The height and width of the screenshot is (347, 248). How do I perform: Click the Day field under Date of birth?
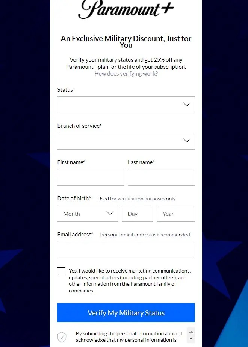pyautogui.click(x=138, y=213)
